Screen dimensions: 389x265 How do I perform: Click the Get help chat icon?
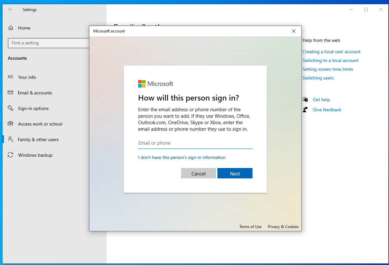pos(305,100)
